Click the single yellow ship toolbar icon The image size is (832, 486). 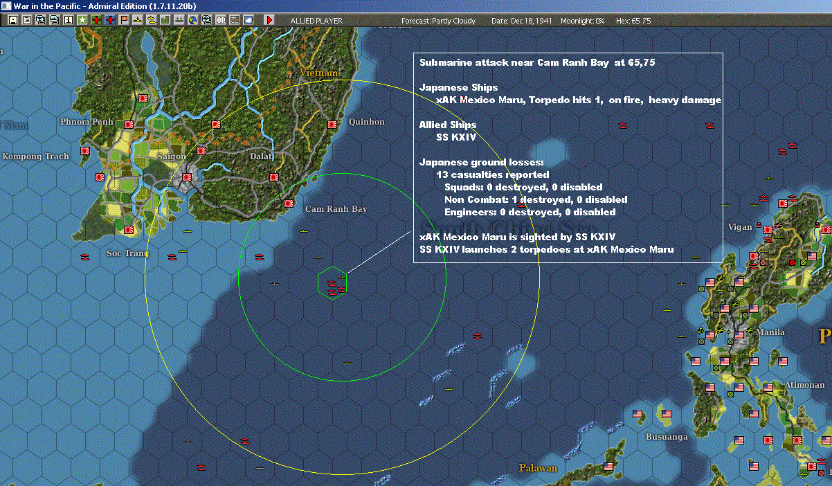click(x=138, y=20)
